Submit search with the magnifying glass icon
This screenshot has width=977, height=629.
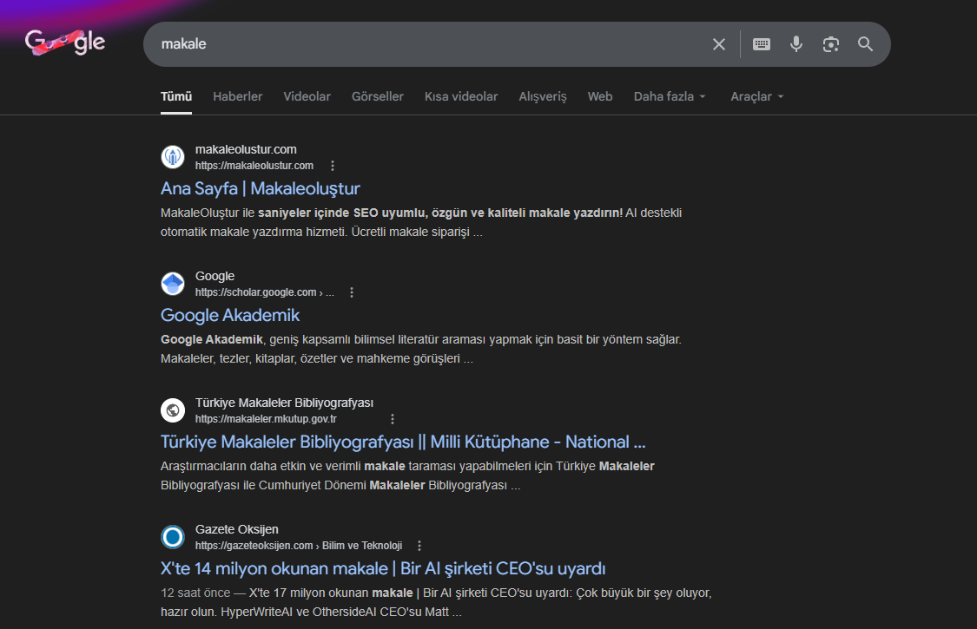[x=866, y=44]
